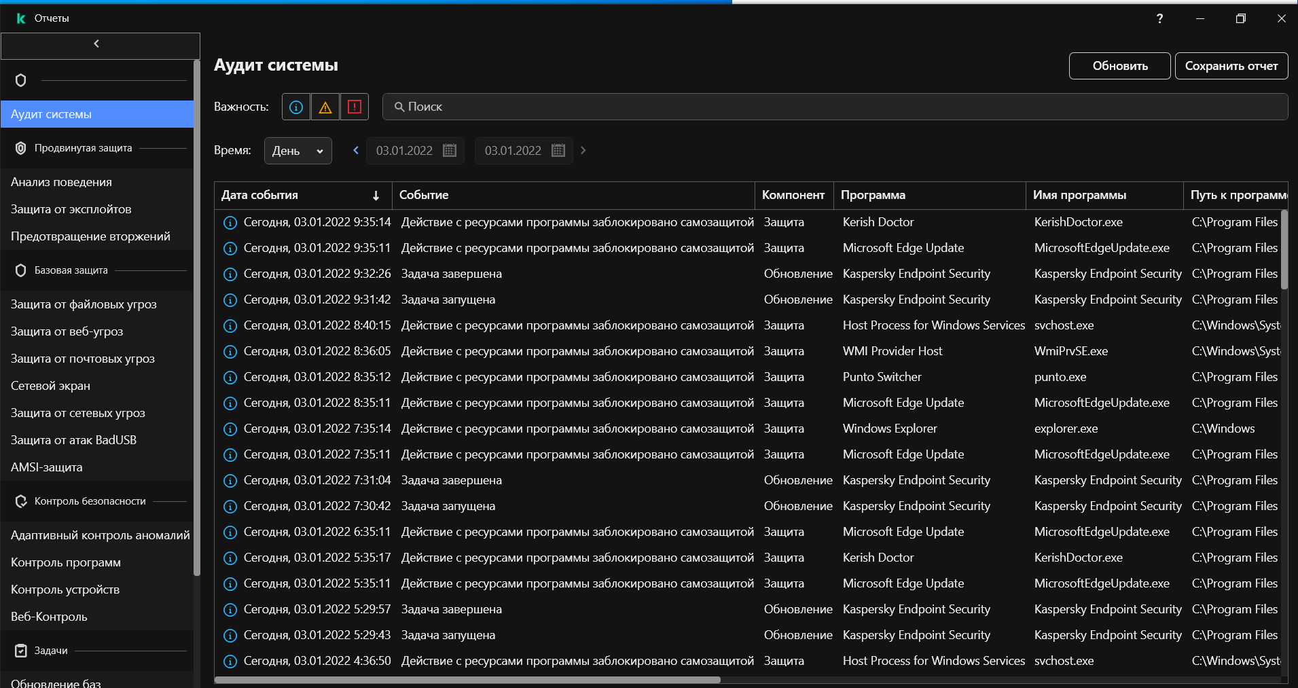Open Веб-Контроль report
Screen dimensions: 1298x688
(x=97, y=617)
